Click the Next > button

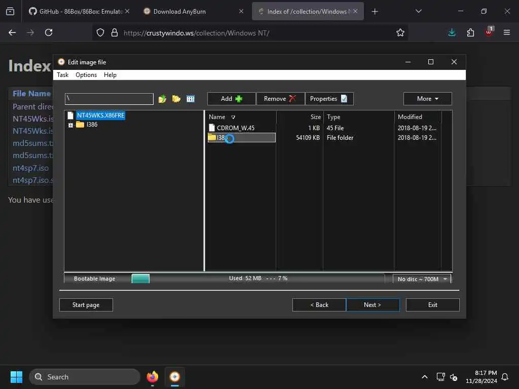(373, 304)
